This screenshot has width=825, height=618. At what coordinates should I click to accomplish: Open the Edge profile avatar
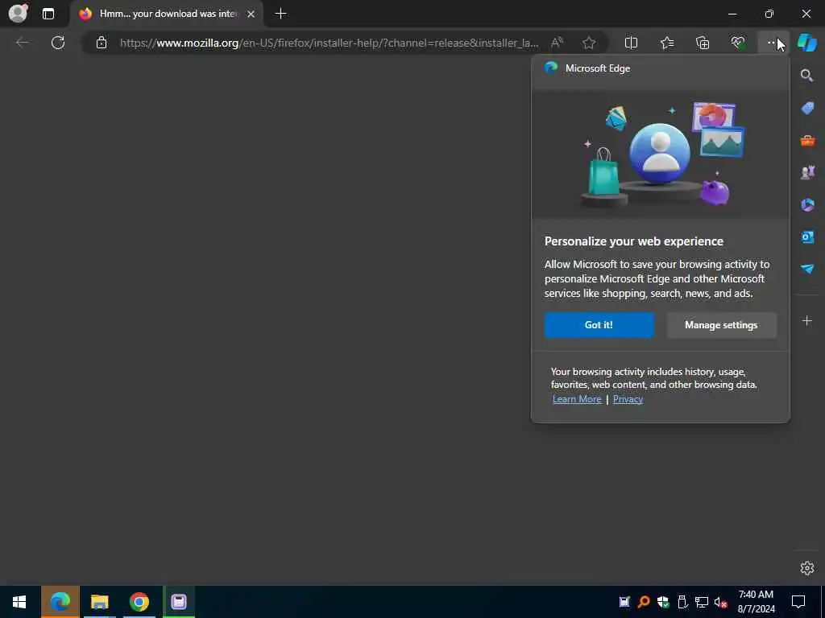(18, 13)
